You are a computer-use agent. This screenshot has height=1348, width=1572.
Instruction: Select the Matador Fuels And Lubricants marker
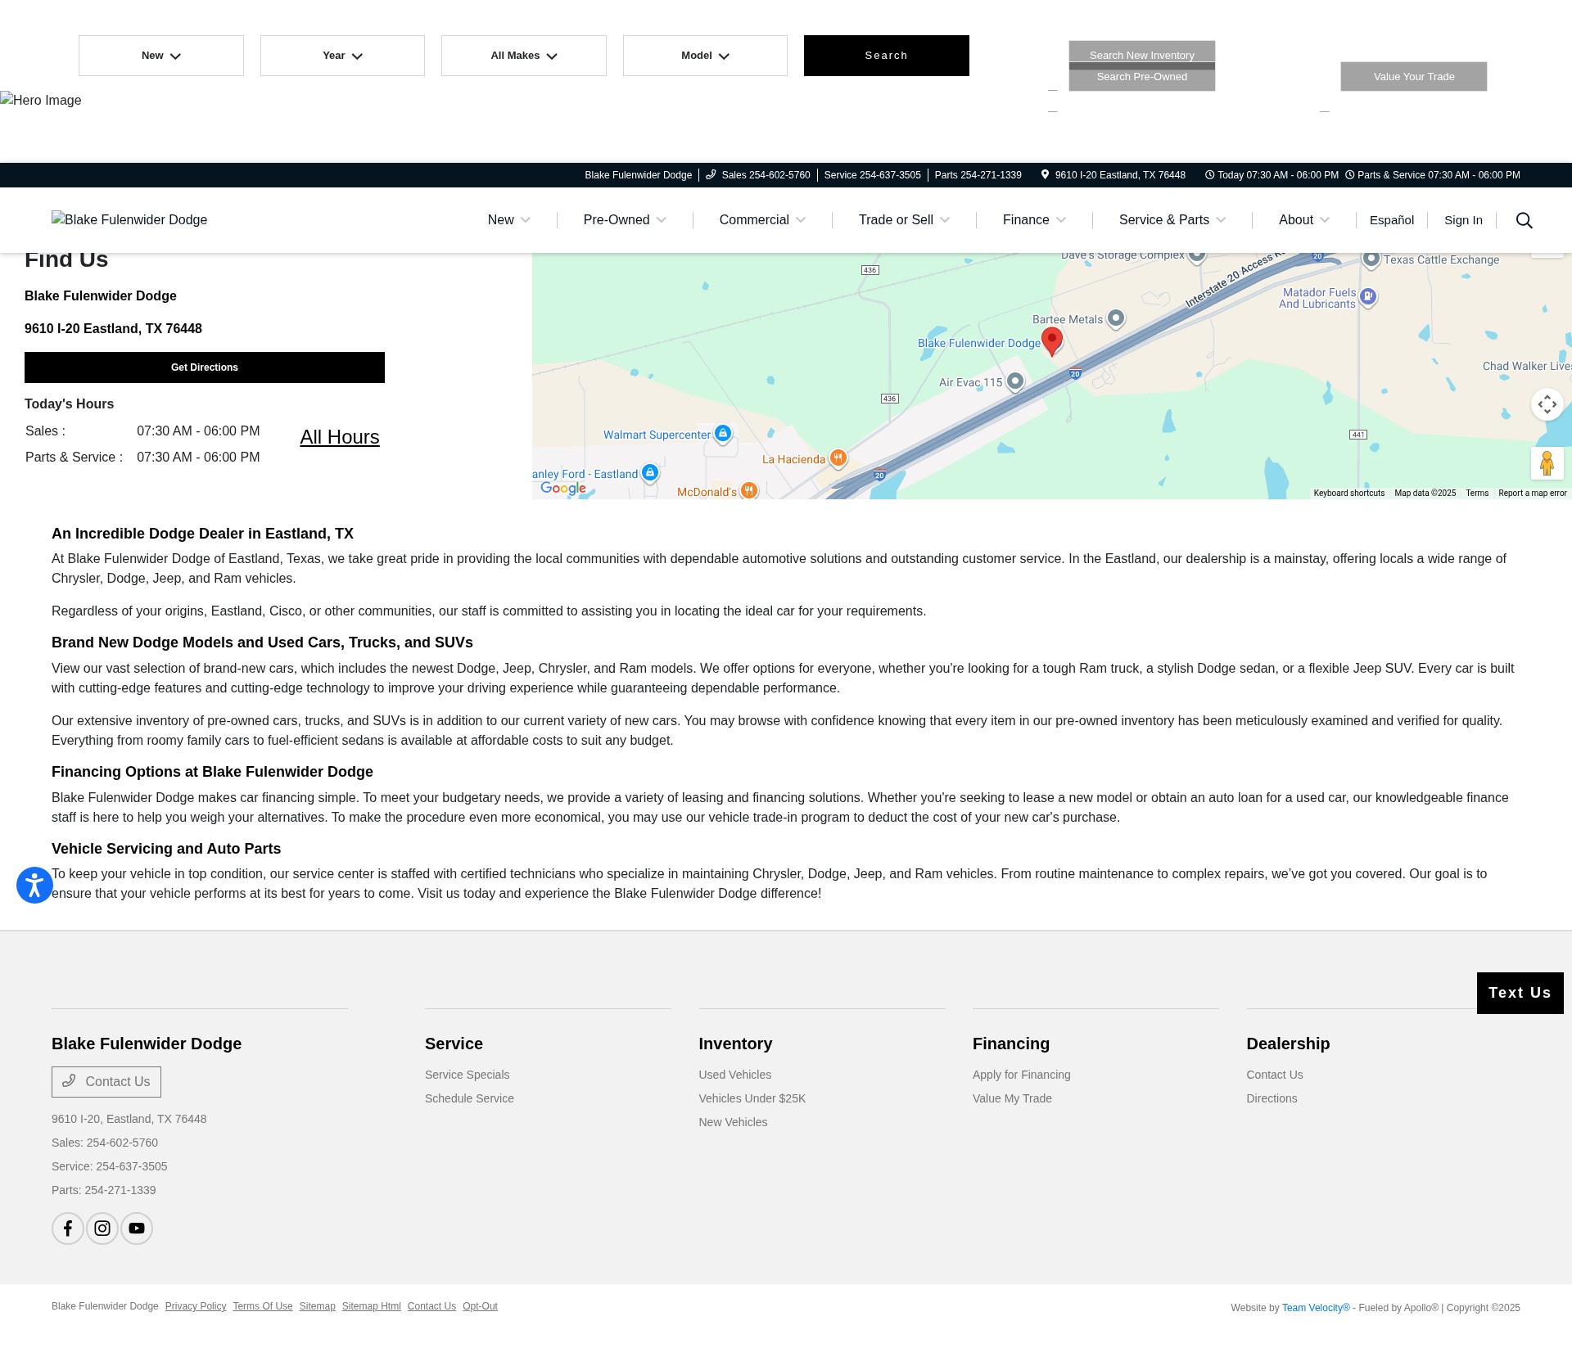tap(1368, 297)
